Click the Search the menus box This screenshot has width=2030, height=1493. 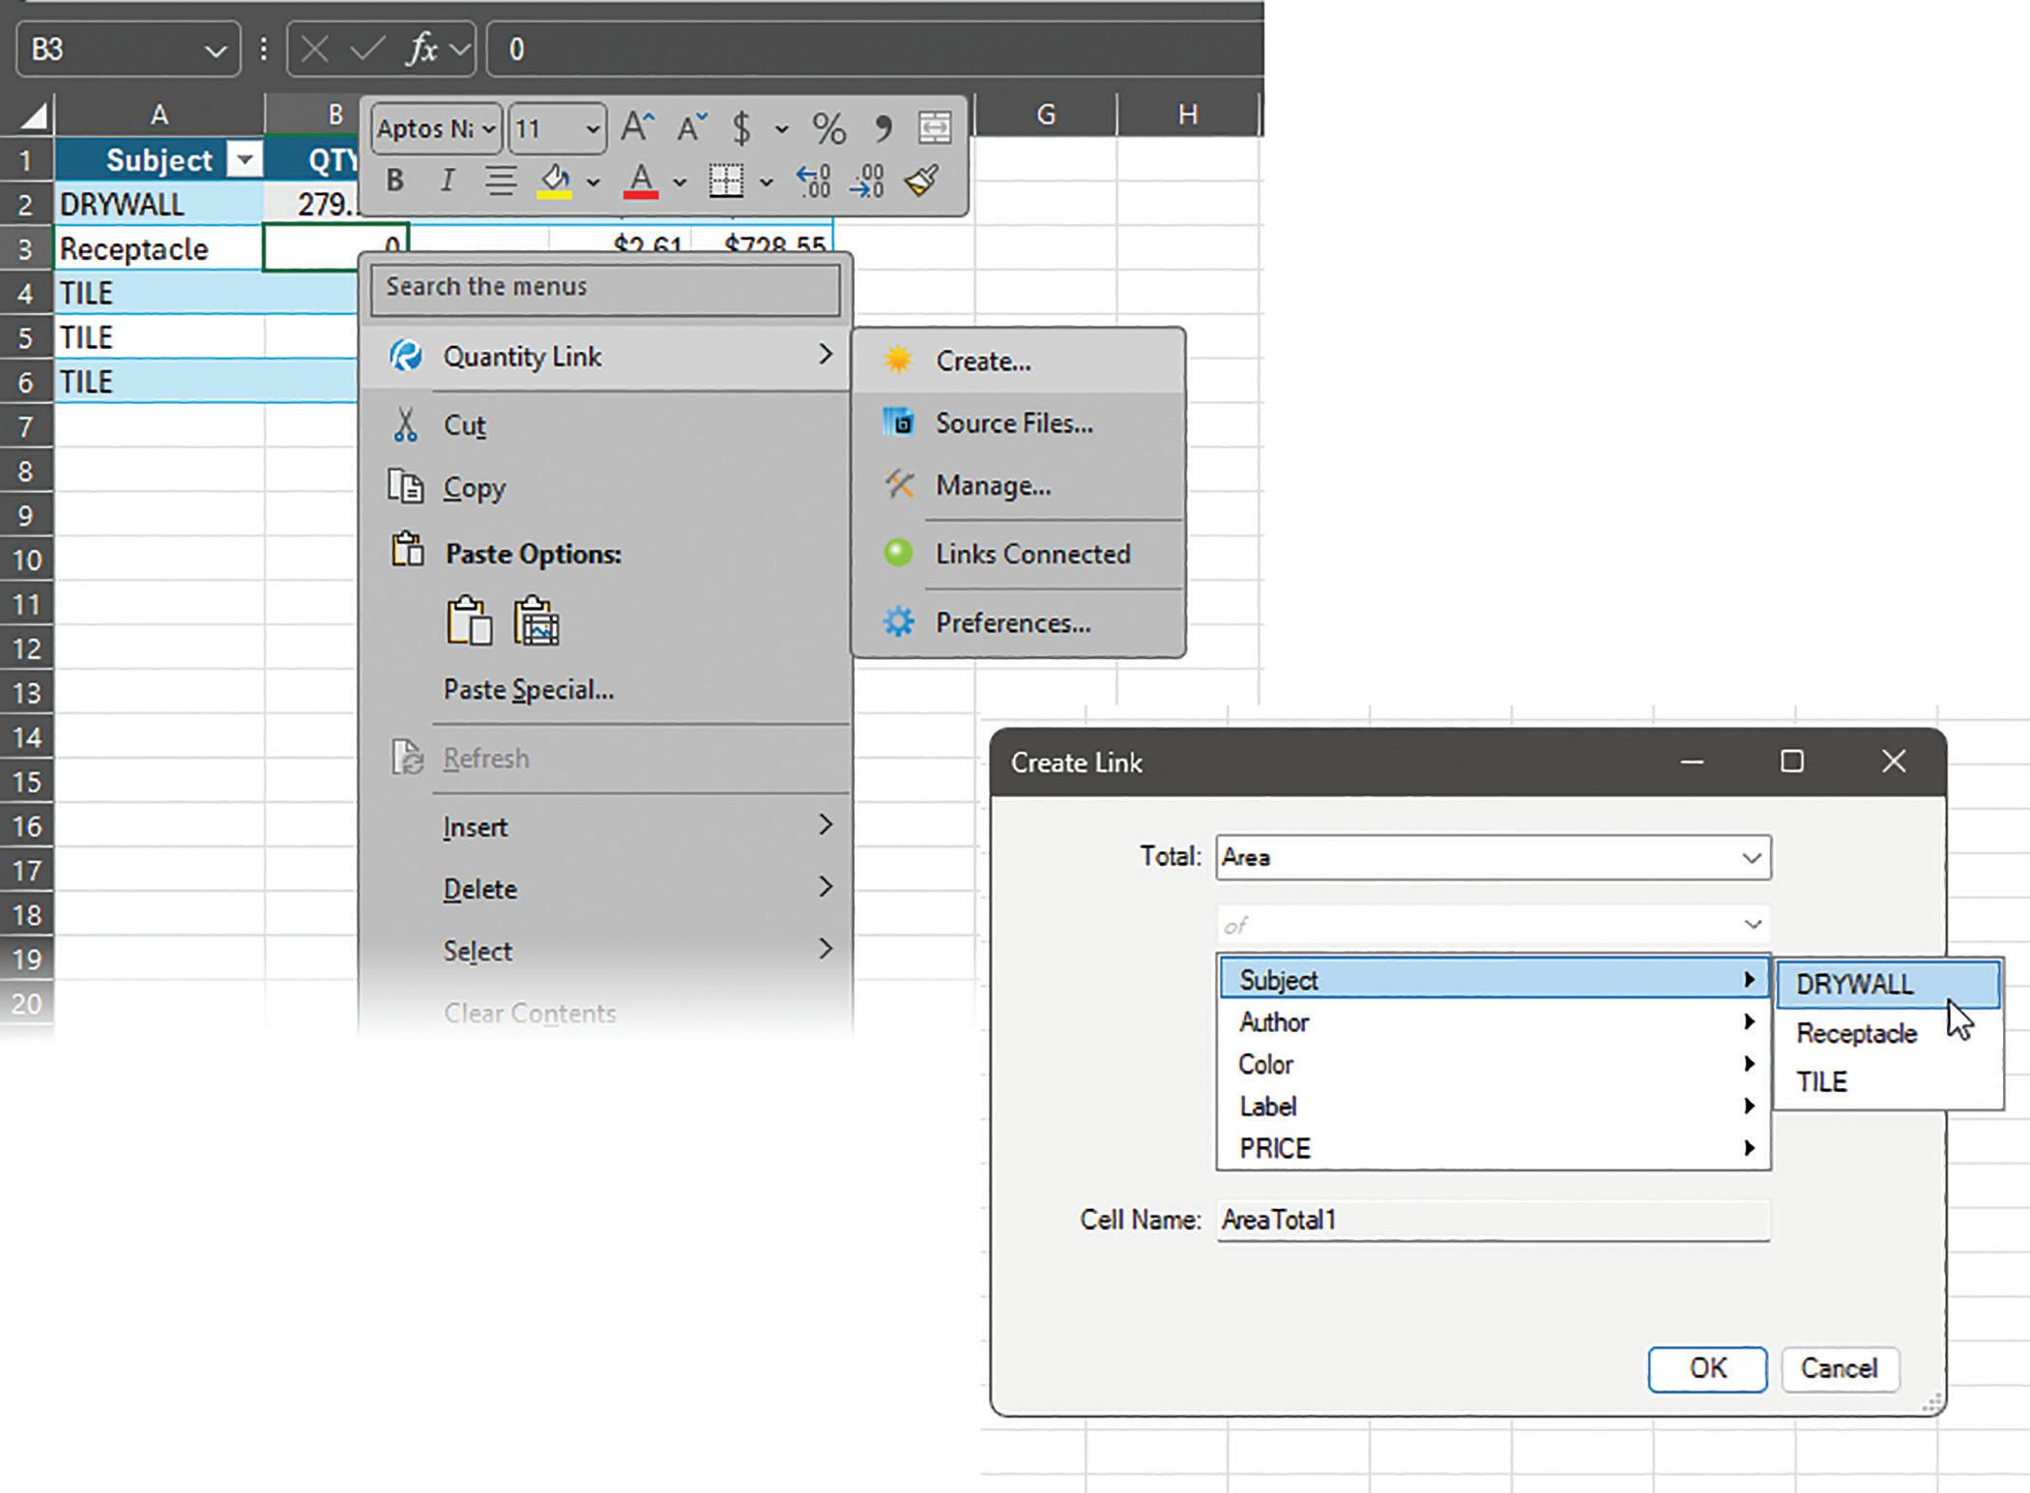[605, 288]
